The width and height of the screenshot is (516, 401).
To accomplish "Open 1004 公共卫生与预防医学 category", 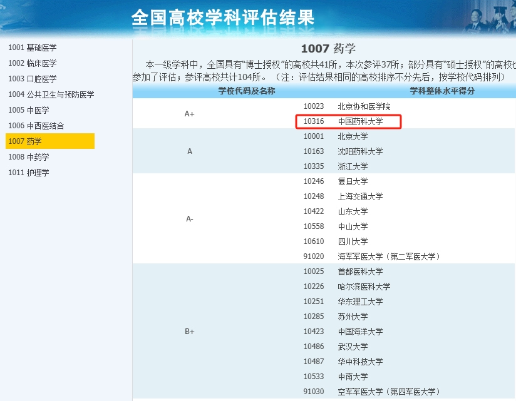I will coord(51,94).
